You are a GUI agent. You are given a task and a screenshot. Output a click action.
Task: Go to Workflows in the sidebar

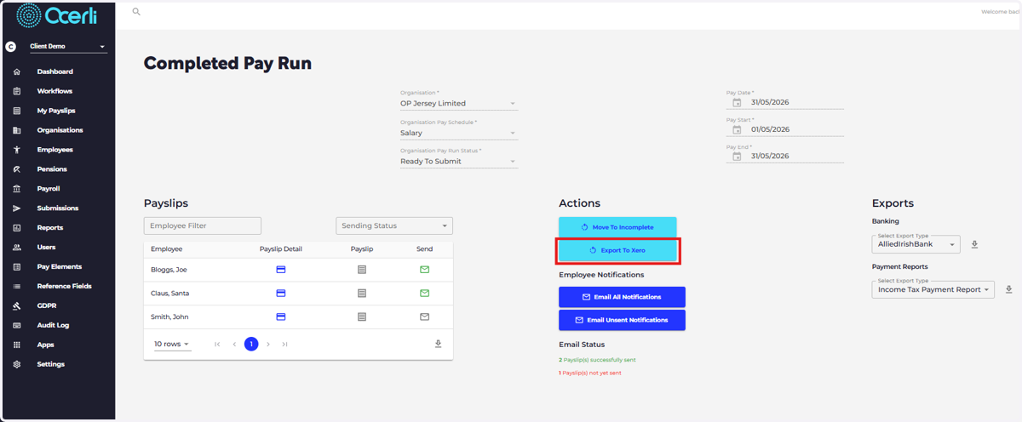click(55, 91)
